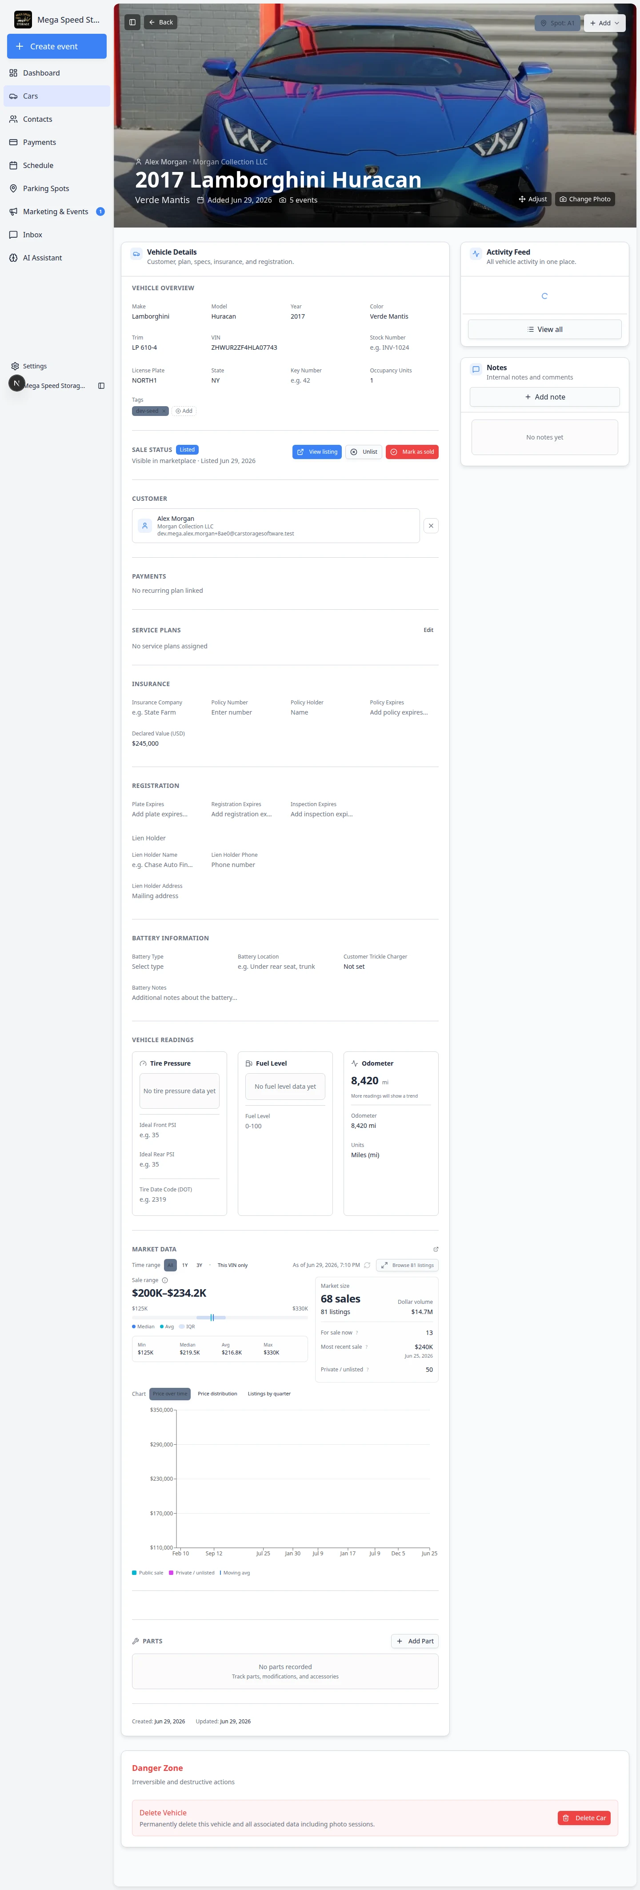Go back with the Back button

tap(161, 22)
